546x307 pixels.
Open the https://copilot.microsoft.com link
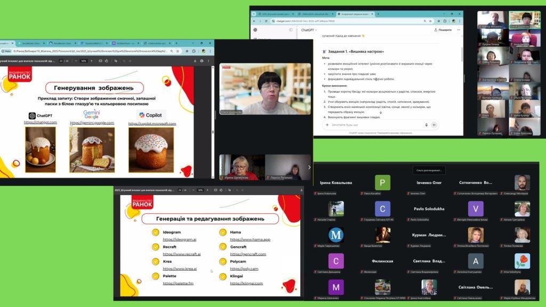tap(152, 124)
